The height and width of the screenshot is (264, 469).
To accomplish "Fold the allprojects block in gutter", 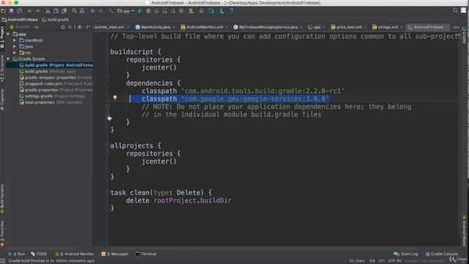I will pos(108,146).
